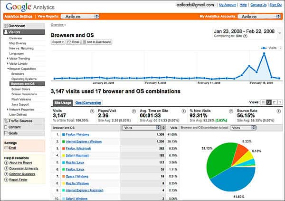Switch to the Goal Conversion tab

coord(88,102)
